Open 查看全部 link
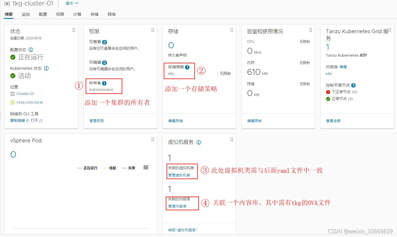The width and height of the screenshot is (397, 237). coord(333,121)
